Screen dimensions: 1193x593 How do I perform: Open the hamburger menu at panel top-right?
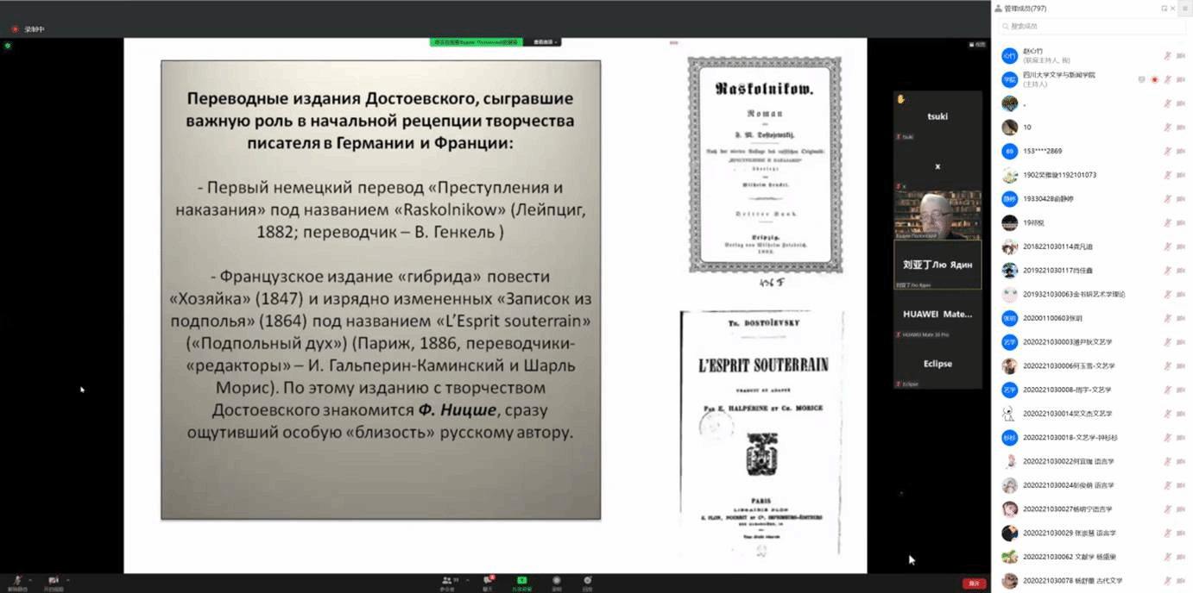1184,8
